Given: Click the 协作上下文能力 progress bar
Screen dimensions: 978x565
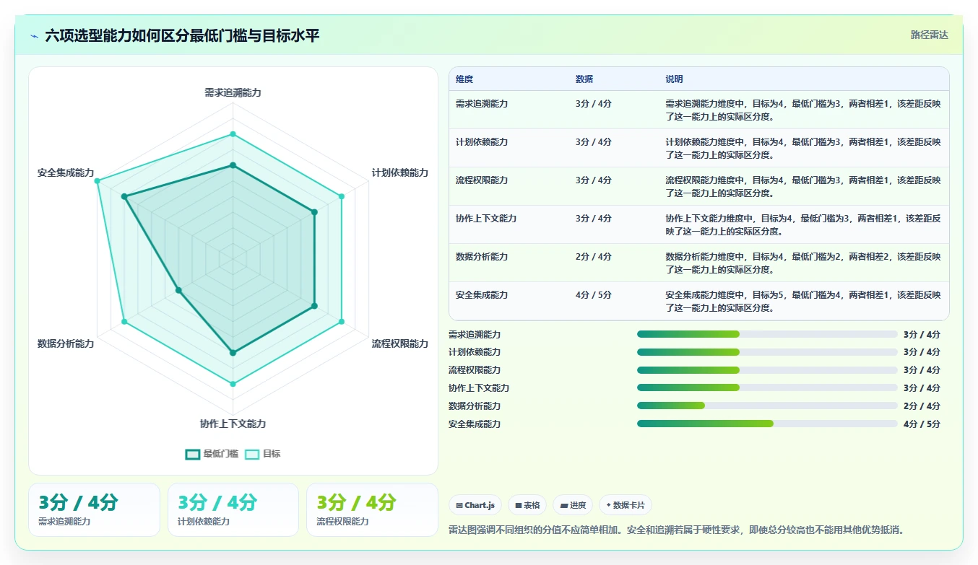Looking at the screenshot, I should point(767,388).
